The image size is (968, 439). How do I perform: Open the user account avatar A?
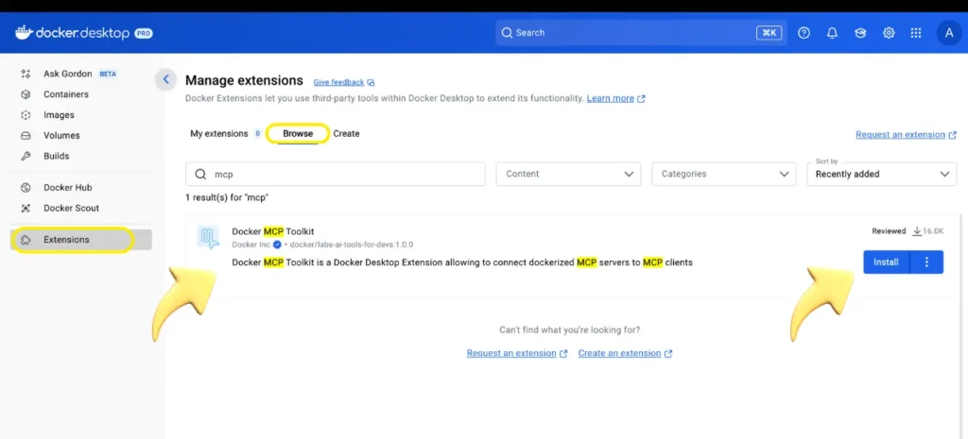click(x=949, y=33)
